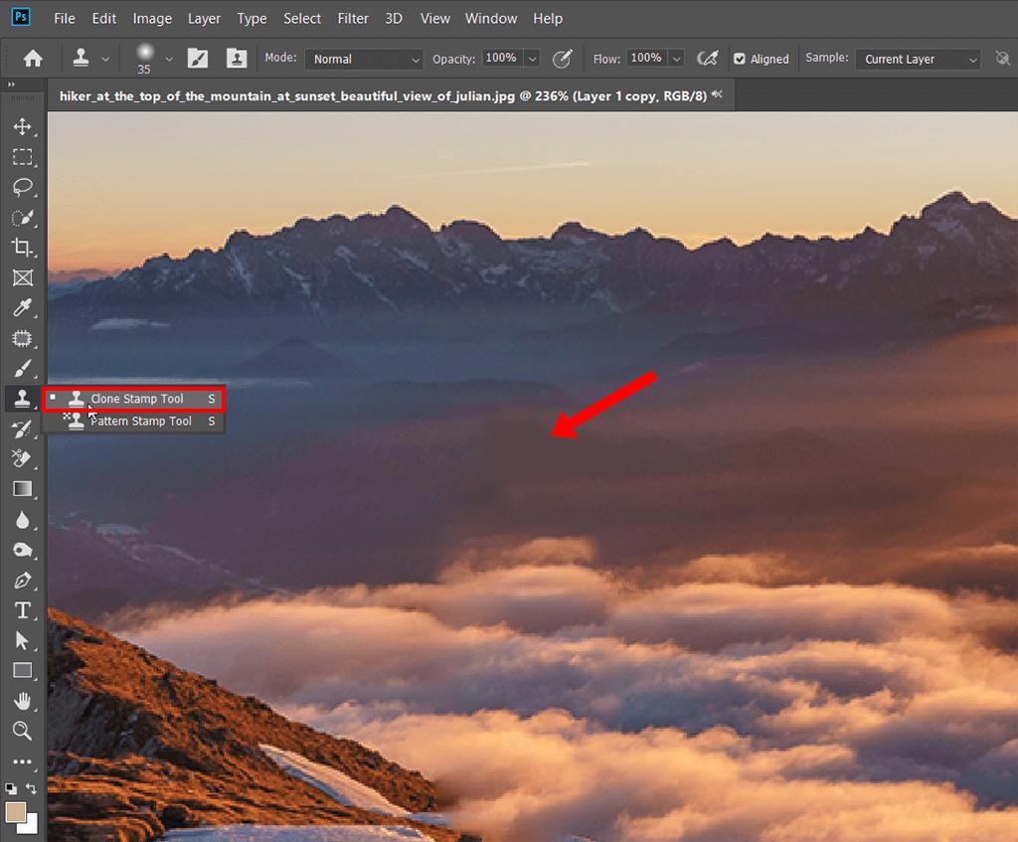Swap foreground and background colors
Image resolution: width=1018 pixels, height=842 pixels.
click(x=31, y=788)
